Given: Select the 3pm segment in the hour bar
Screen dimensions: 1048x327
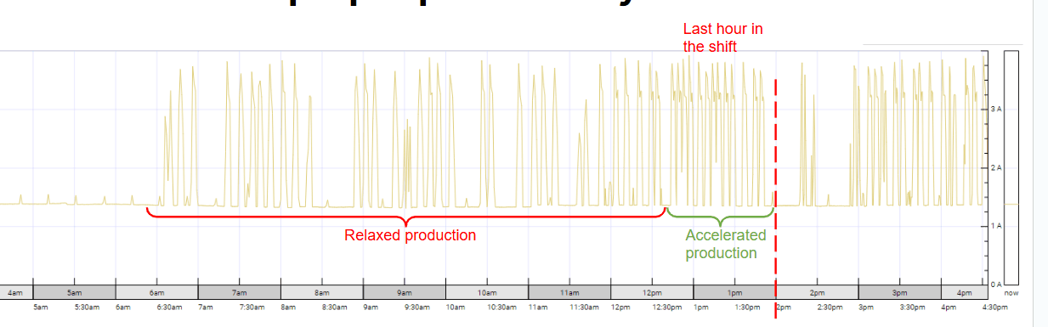Looking at the screenshot, I should point(899,292).
